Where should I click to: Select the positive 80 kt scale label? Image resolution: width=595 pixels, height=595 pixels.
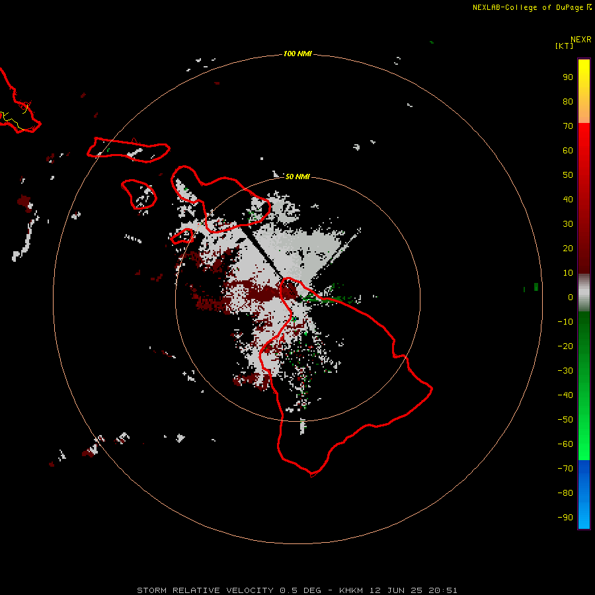pyautogui.click(x=568, y=101)
